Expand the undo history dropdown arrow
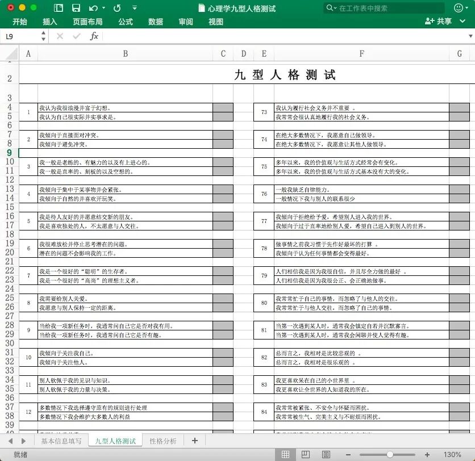Image resolution: width=475 pixels, height=461 pixels. pyautogui.click(x=104, y=8)
